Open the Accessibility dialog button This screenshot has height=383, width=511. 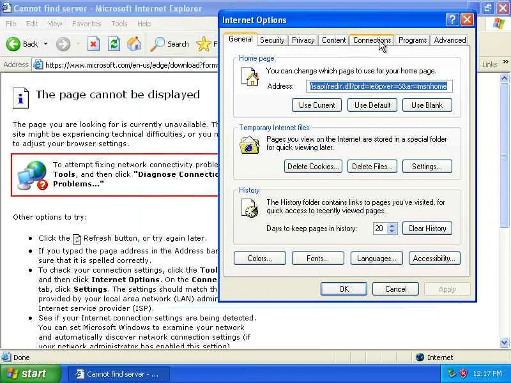click(x=434, y=259)
